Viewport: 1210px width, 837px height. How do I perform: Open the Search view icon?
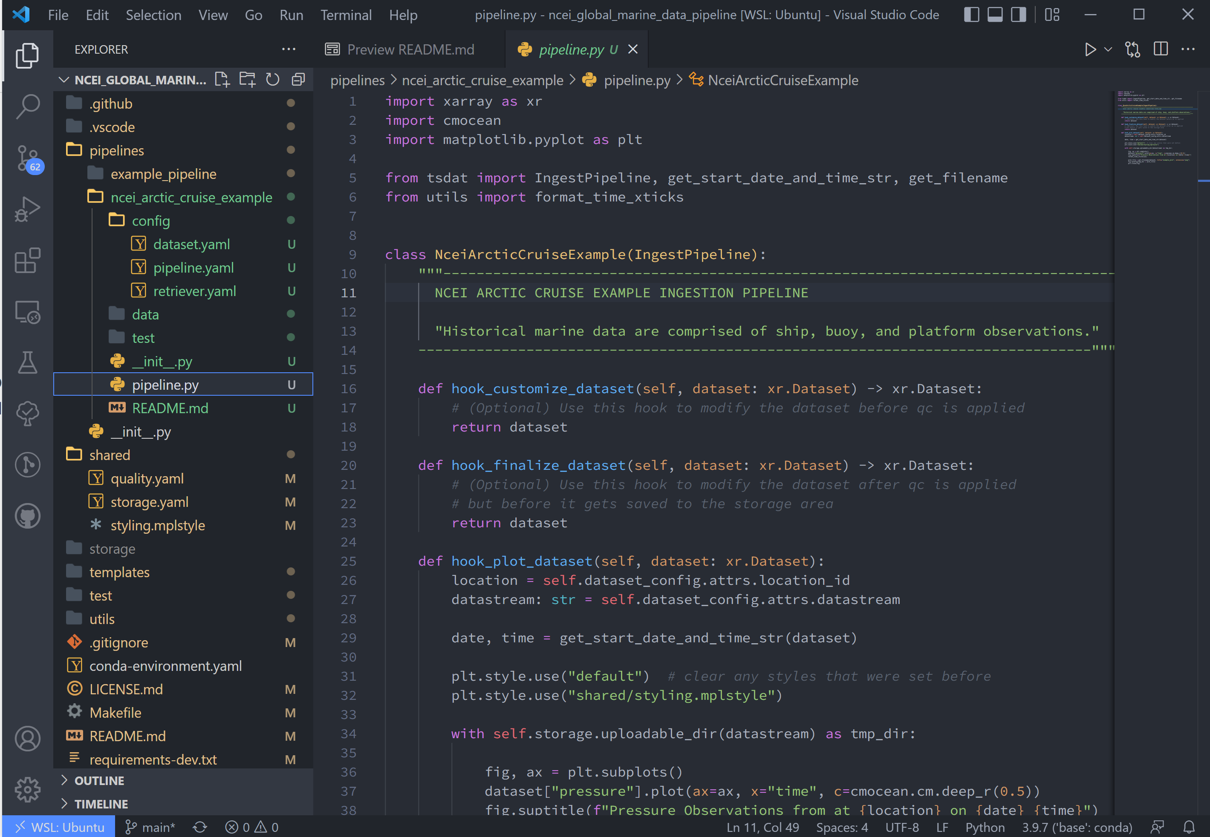(x=27, y=106)
